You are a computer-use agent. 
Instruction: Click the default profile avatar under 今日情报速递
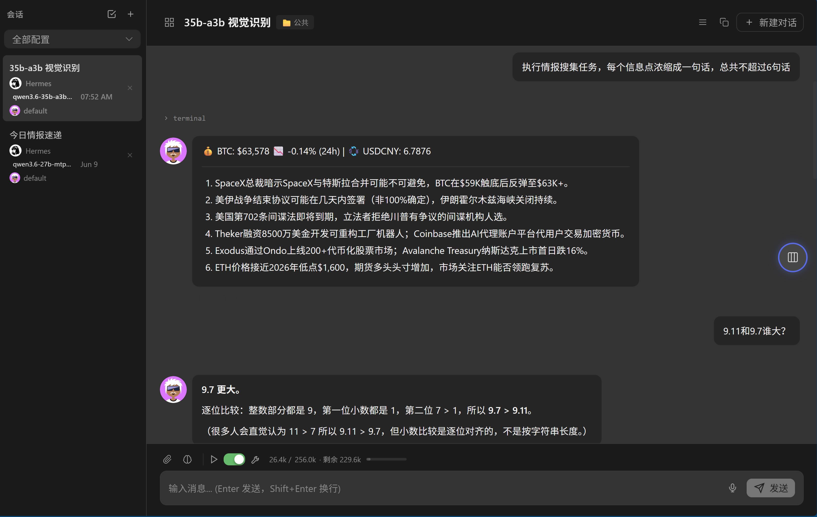[x=15, y=178]
